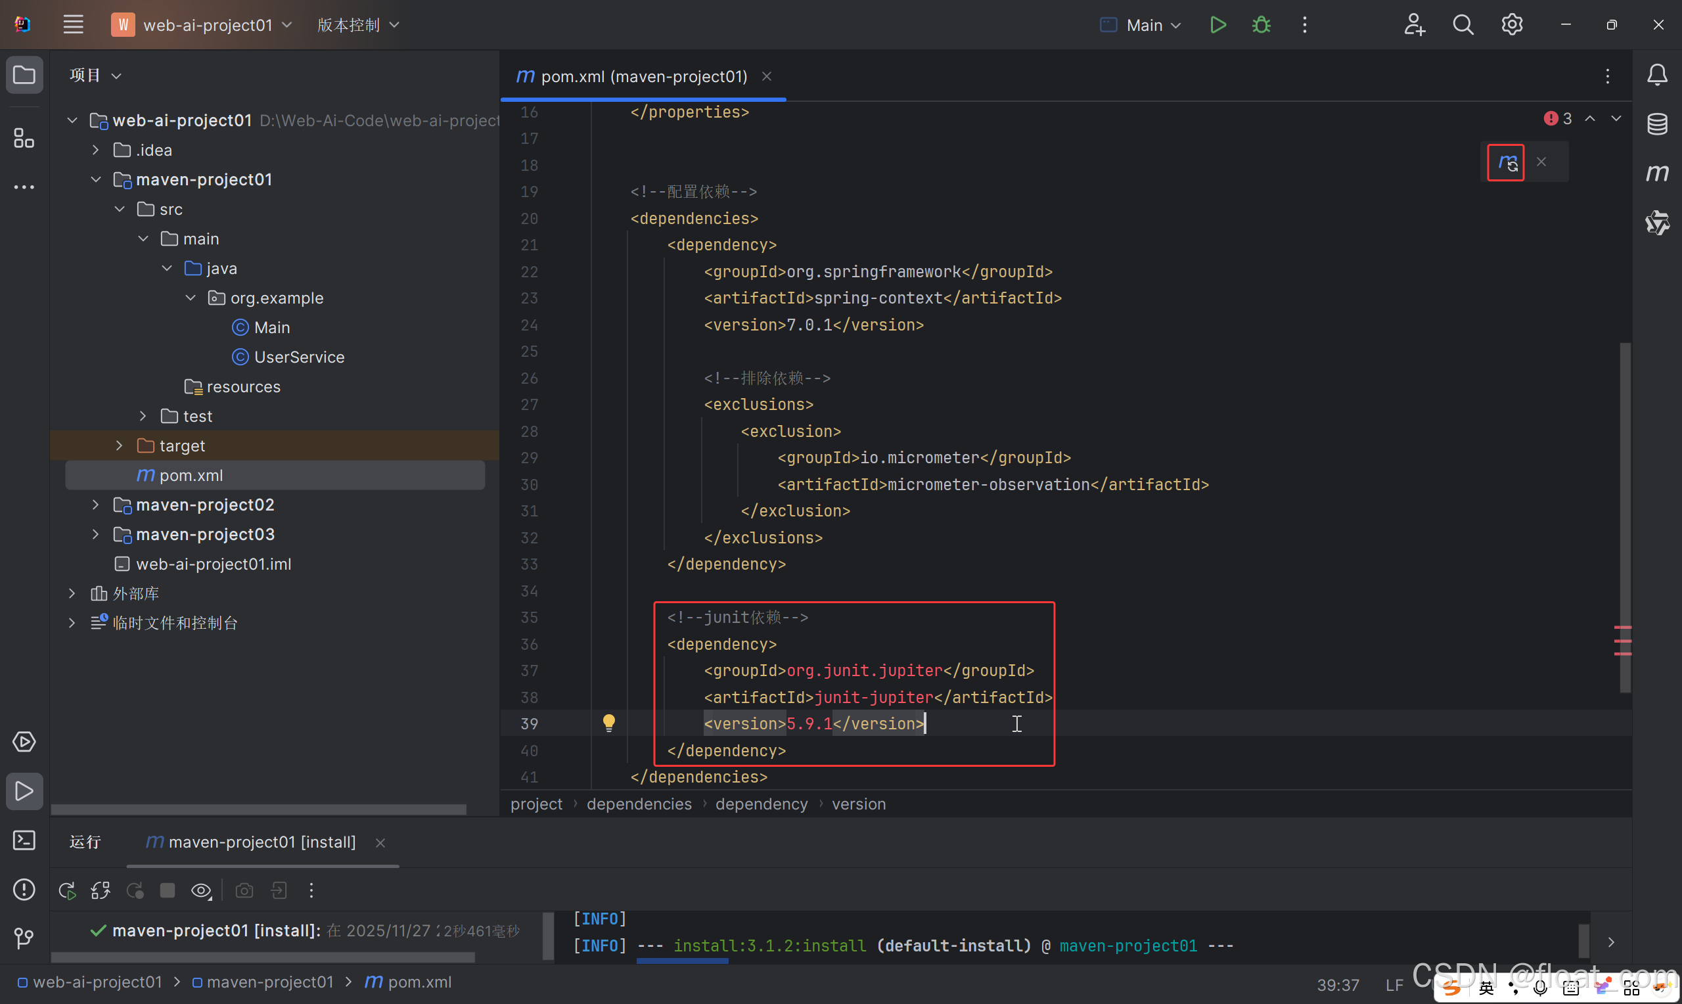Image resolution: width=1682 pixels, height=1004 pixels.
Task: Expand the maven-project02 module
Action: click(95, 505)
